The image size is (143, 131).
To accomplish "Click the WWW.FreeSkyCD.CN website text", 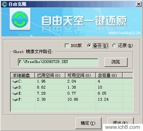I will [124, 33].
